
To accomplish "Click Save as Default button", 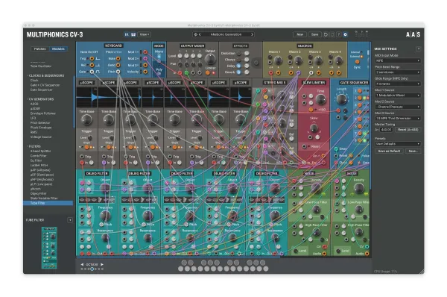I will tap(389, 151).
